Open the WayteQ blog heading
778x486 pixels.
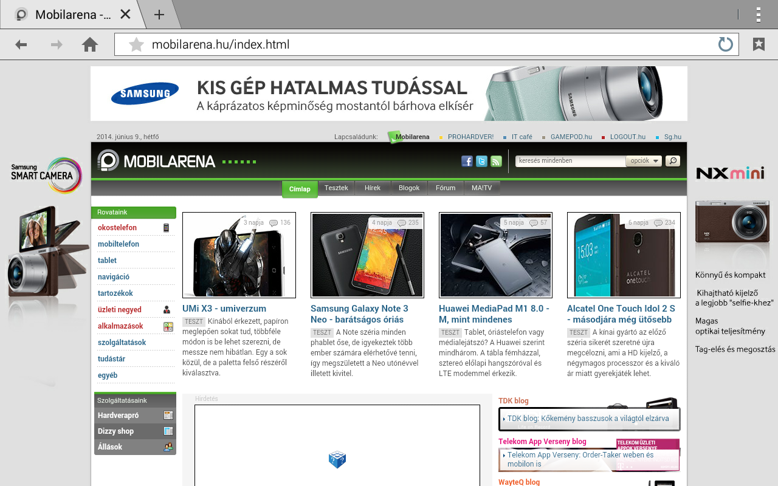[x=519, y=482]
